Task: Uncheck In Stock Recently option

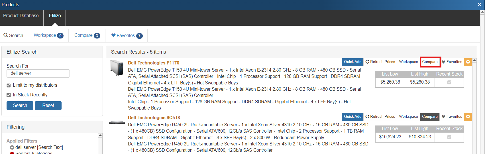Action: (x=9, y=95)
